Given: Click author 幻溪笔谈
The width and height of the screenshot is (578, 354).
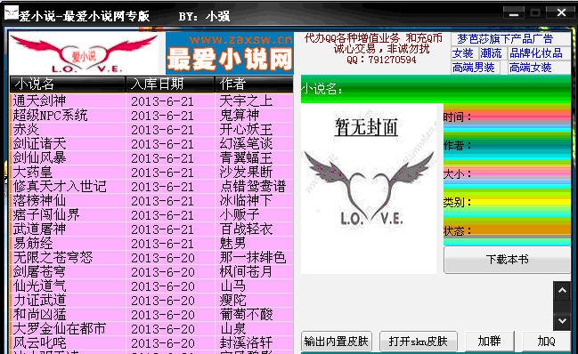Looking at the screenshot, I should click(x=246, y=143).
